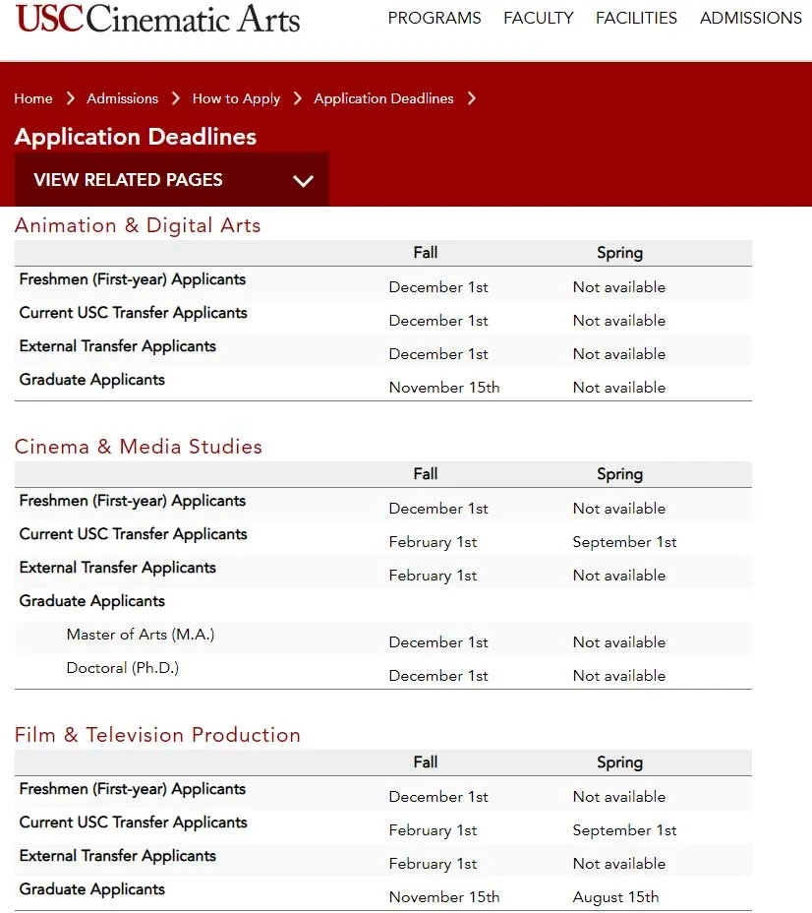Click the November 15th date in Animation table

pos(444,388)
